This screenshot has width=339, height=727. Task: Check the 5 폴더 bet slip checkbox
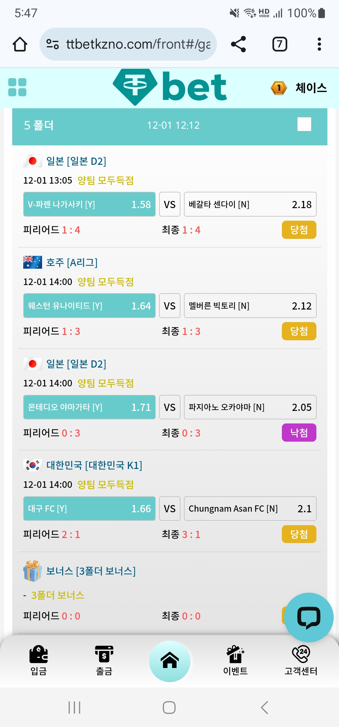click(304, 124)
